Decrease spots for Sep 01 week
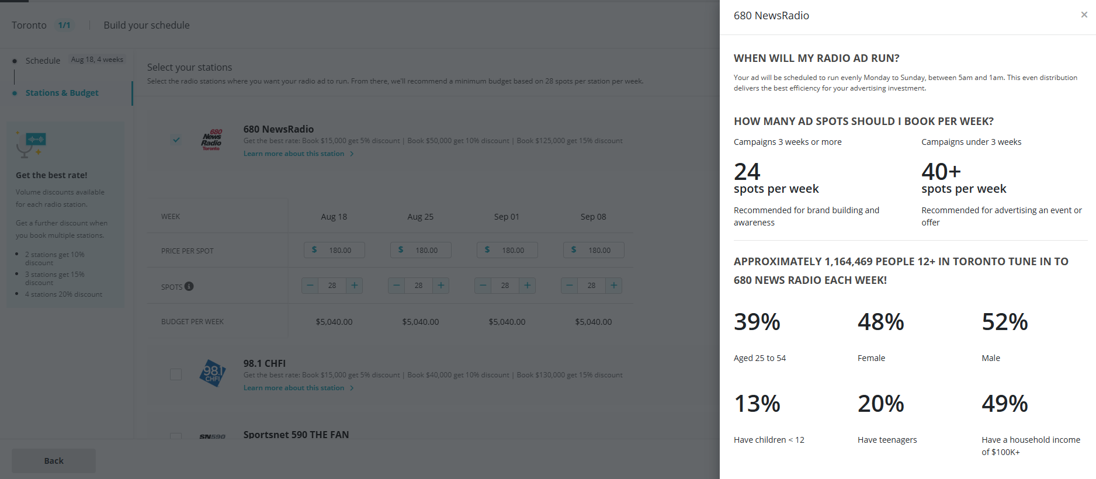Image resolution: width=1096 pixels, height=479 pixels. click(x=483, y=286)
